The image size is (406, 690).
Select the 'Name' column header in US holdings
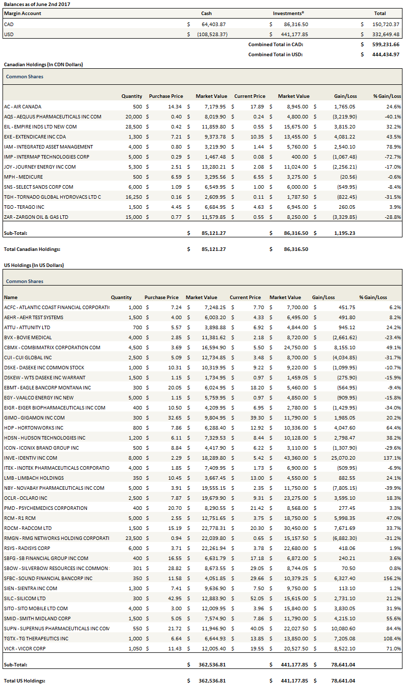point(11,297)
